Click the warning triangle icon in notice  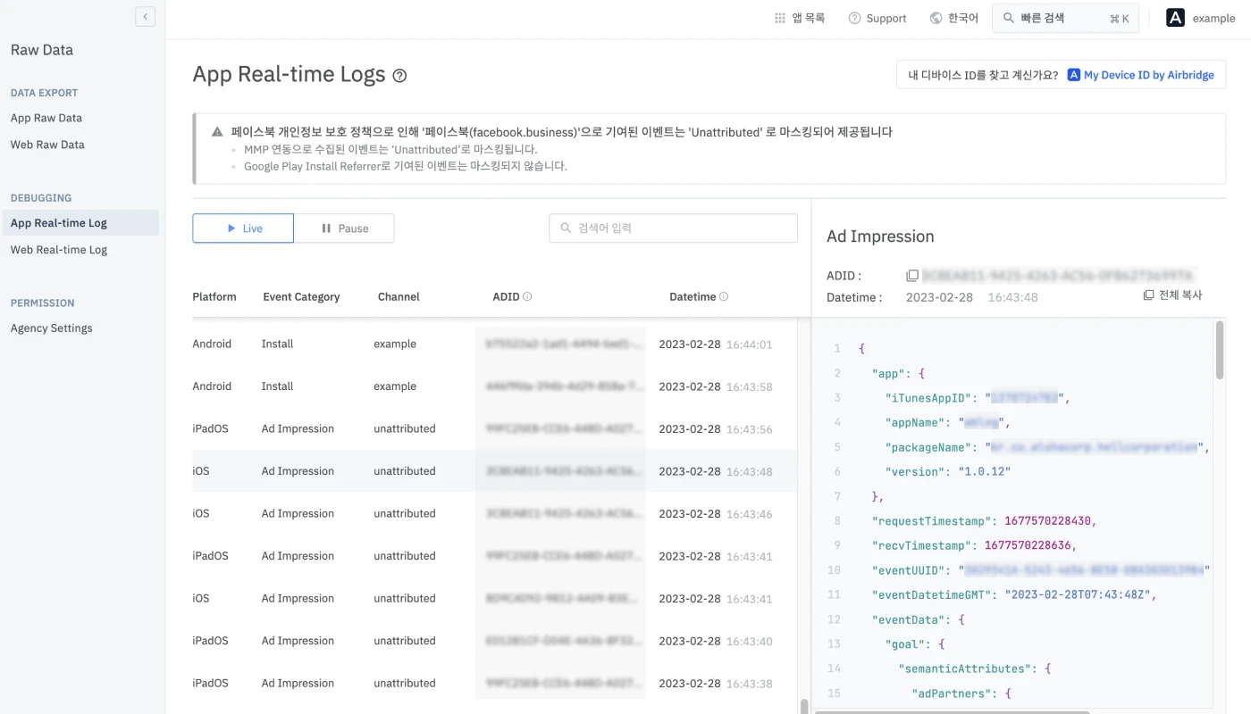tap(217, 132)
